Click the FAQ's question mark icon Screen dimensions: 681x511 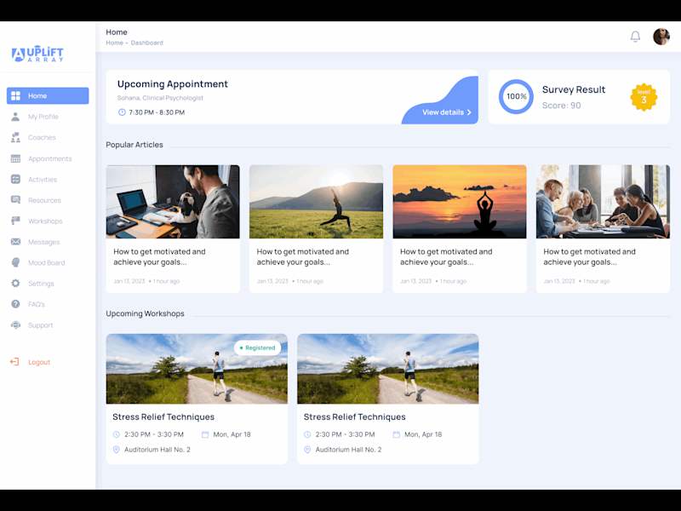(15, 304)
